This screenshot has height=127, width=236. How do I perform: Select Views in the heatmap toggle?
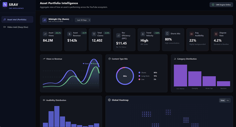tap(222, 100)
